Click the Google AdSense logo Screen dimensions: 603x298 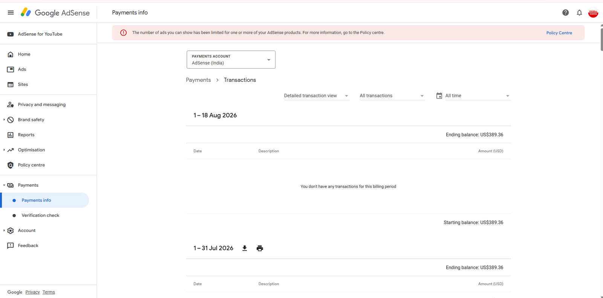[55, 12]
